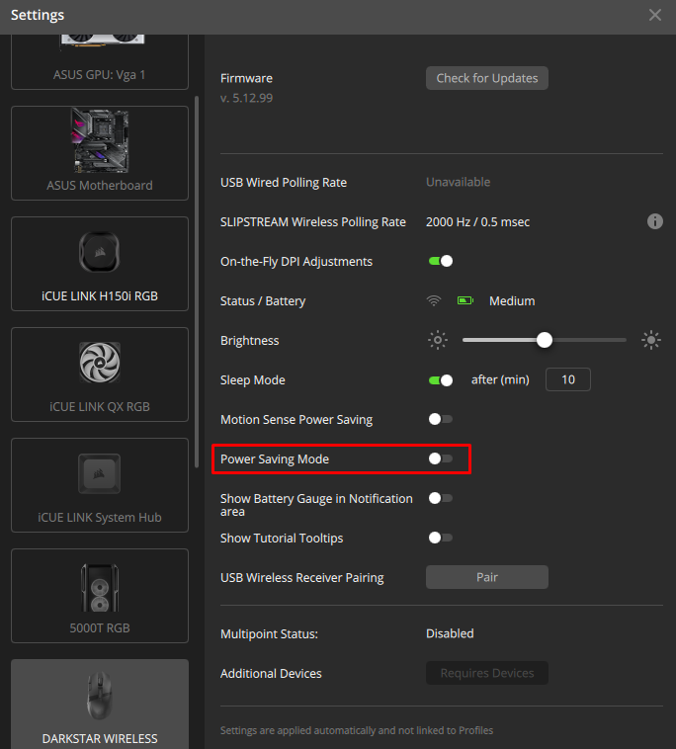Open the 5000T RGB case device
The height and width of the screenshot is (749, 676).
(x=100, y=596)
